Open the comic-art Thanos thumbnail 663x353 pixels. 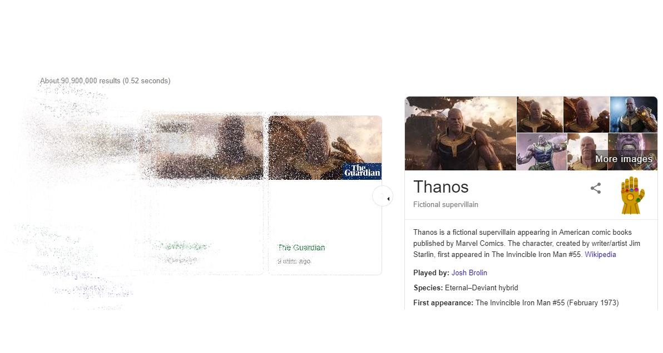[x=541, y=152]
